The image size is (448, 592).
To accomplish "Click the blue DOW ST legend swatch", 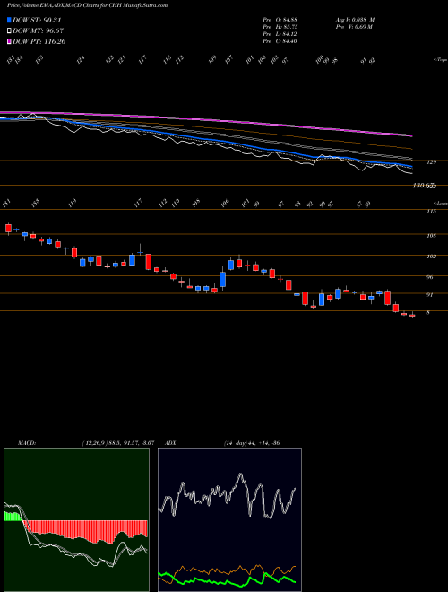I will (x=10, y=20).
